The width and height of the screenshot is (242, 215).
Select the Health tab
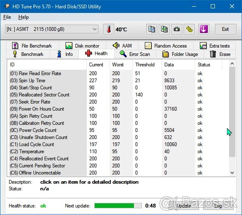tap(96, 53)
